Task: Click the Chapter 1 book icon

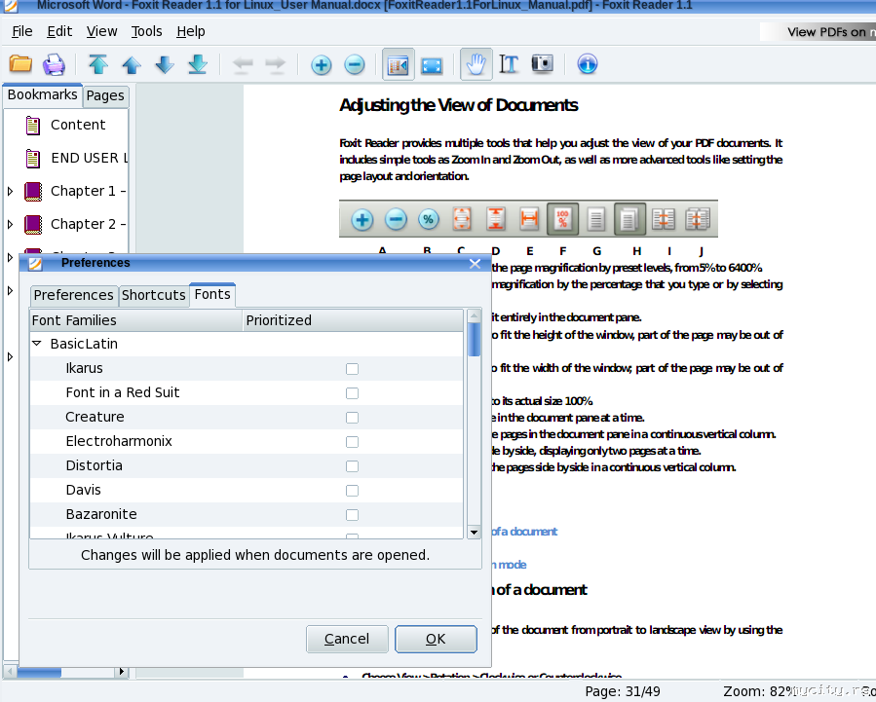Action: pos(33,192)
